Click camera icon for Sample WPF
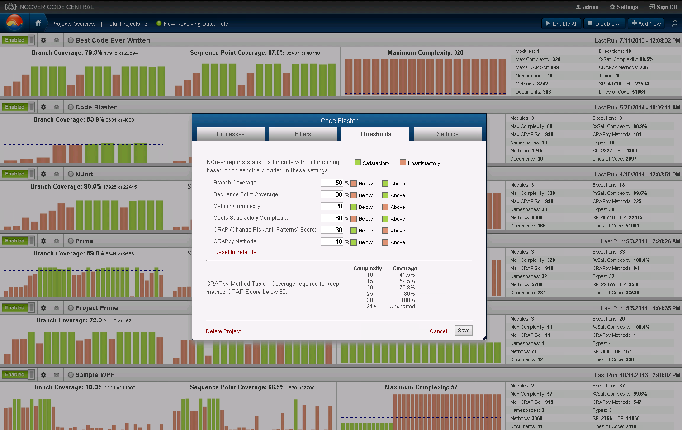This screenshot has height=430, width=682. [x=57, y=375]
